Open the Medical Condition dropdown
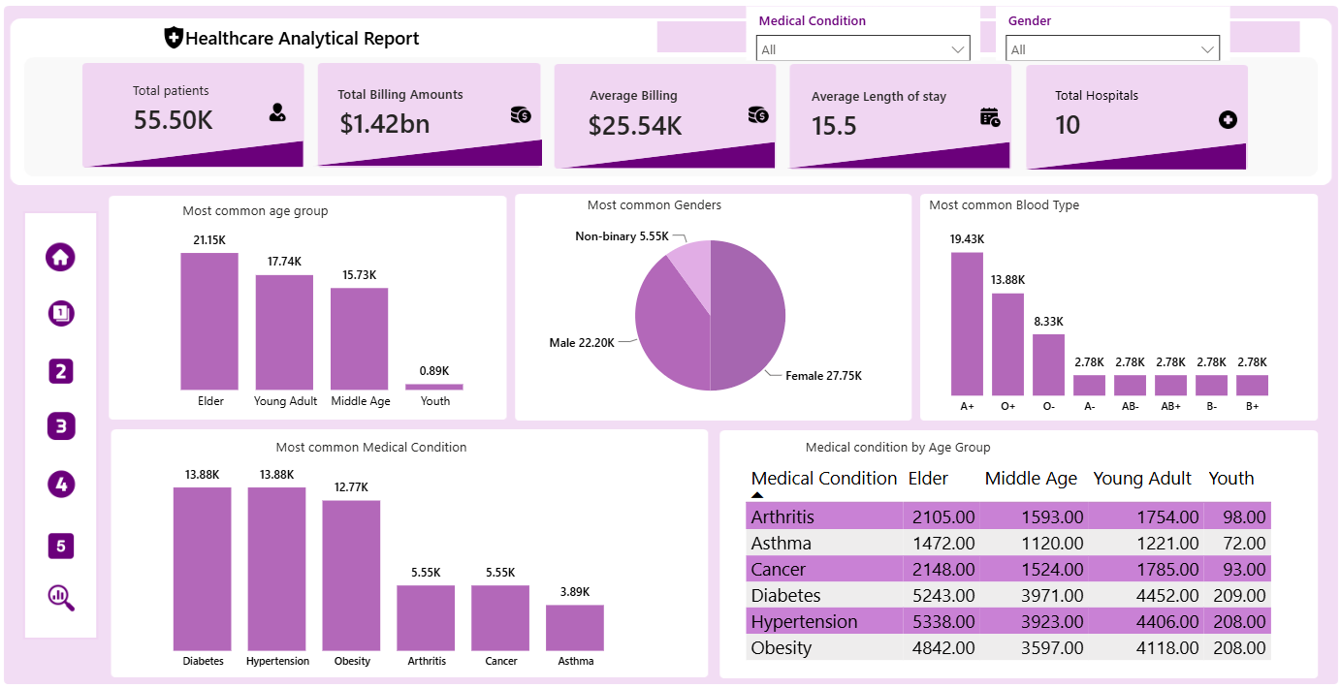Screen dimensions: 1341x688 coord(863,49)
